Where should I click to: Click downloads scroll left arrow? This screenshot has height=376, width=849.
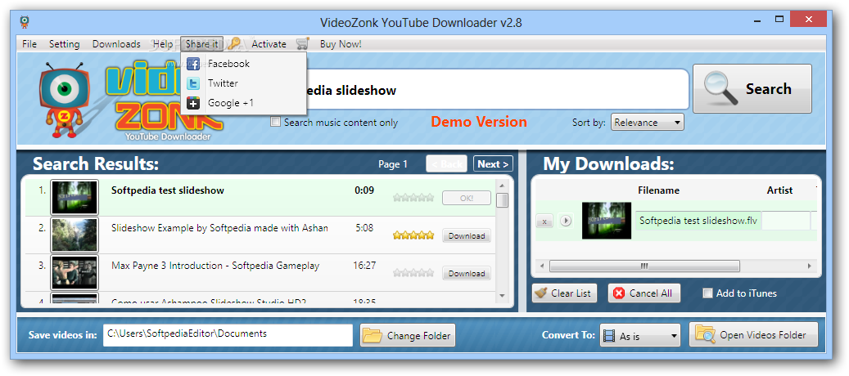coord(541,266)
